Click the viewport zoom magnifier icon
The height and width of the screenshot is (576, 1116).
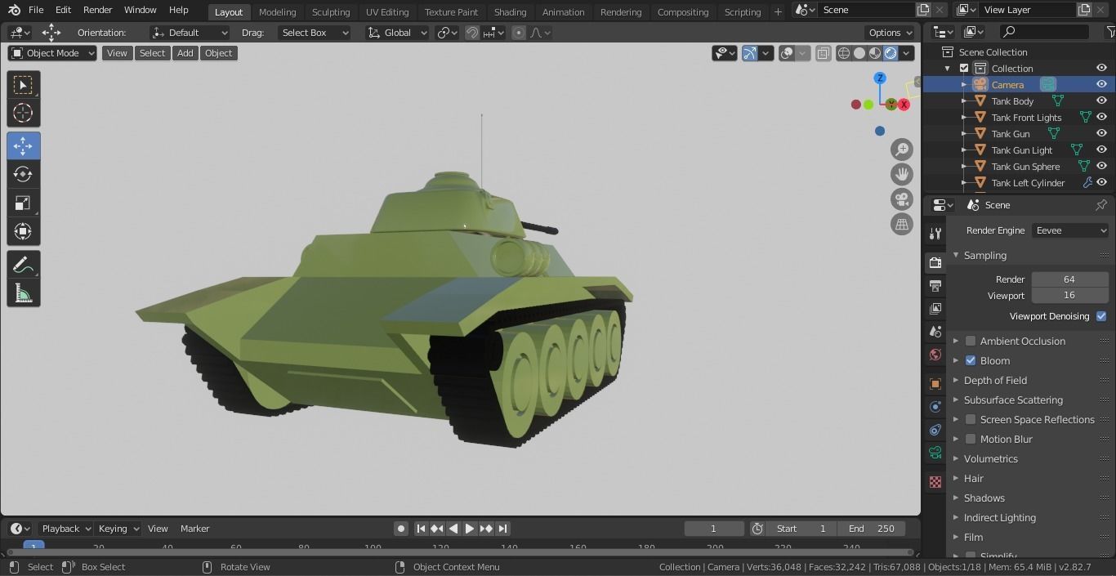(x=902, y=150)
